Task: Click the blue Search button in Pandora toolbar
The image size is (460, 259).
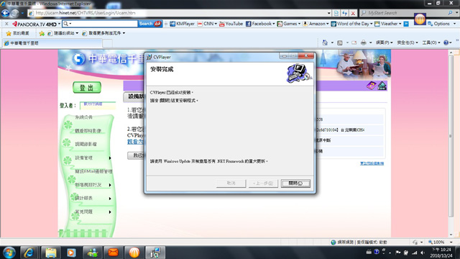Action: [150, 24]
